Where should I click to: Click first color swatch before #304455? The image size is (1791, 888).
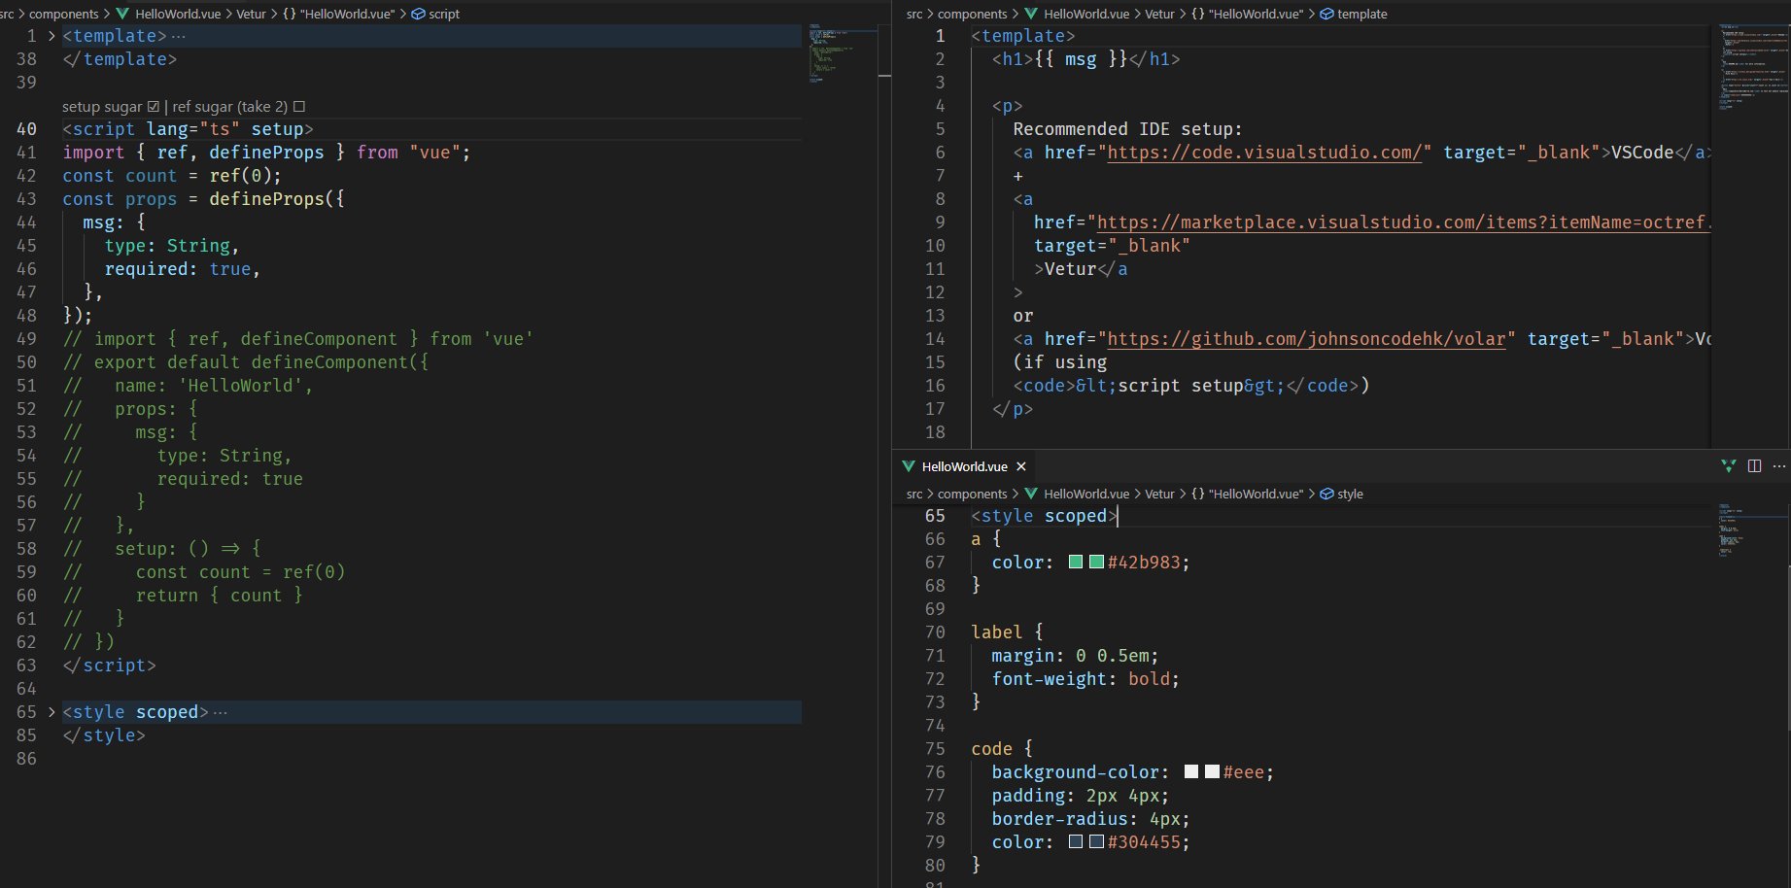(x=1076, y=841)
